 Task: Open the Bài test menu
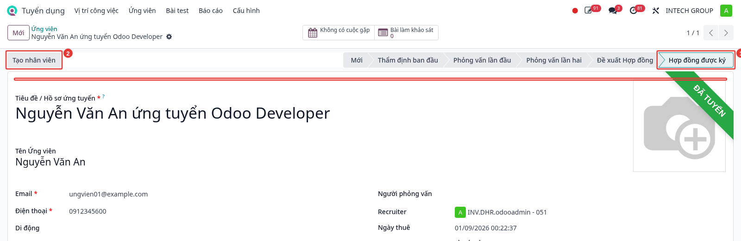pyautogui.click(x=177, y=11)
